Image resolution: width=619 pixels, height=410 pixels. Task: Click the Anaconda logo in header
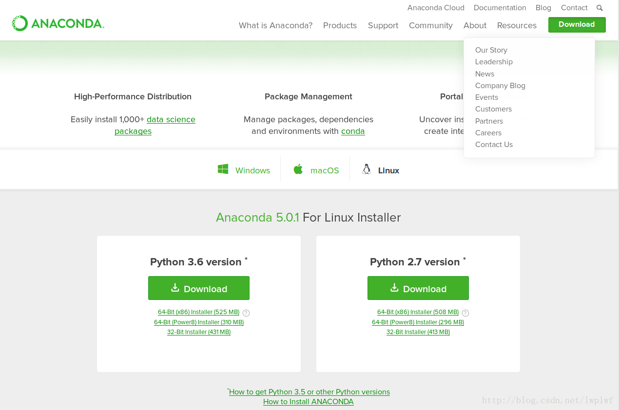click(58, 23)
